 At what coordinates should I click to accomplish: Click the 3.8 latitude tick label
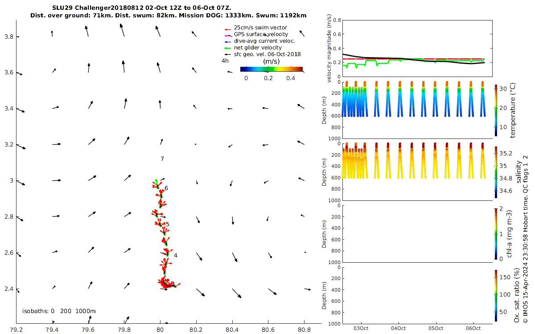click(x=8, y=37)
